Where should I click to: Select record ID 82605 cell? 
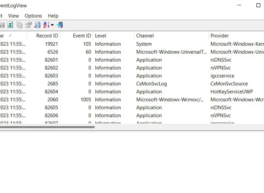click(x=51, y=107)
